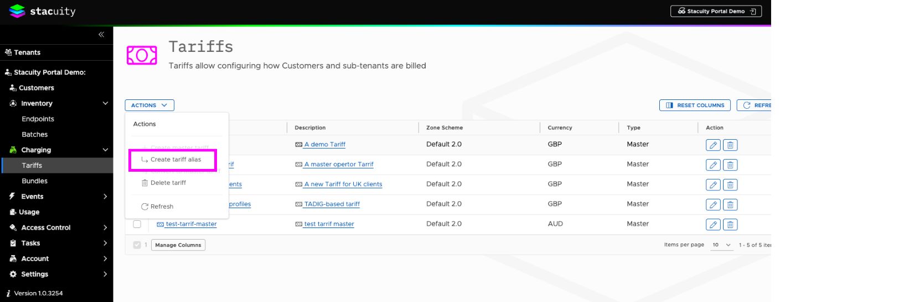Click the Customers icon in sidebar

pos(13,88)
